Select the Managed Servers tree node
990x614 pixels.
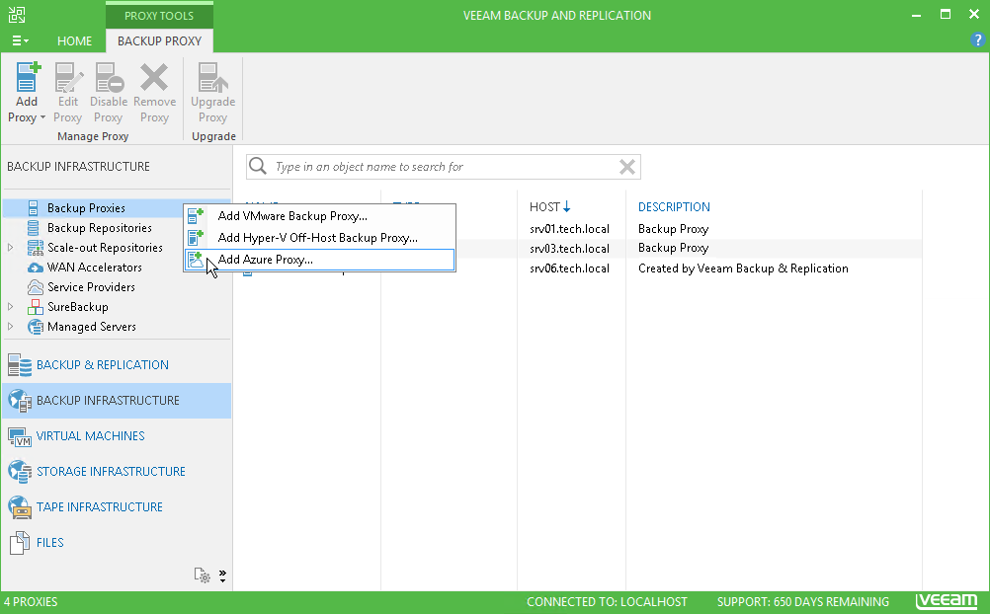point(92,327)
